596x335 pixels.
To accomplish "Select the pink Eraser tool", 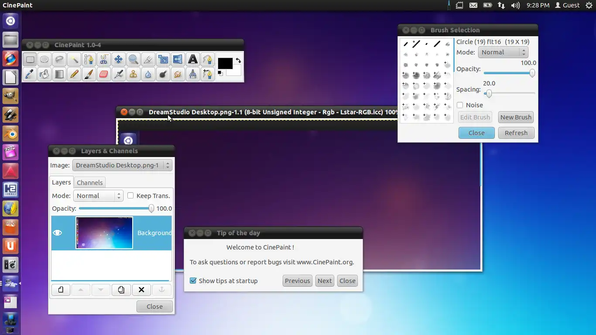I will pos(104,74).
